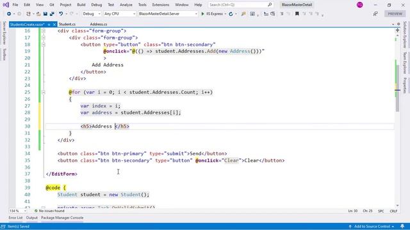The image size is (410, 230).
Task: Click the user account avatar
Action: [x=360, y=4]
